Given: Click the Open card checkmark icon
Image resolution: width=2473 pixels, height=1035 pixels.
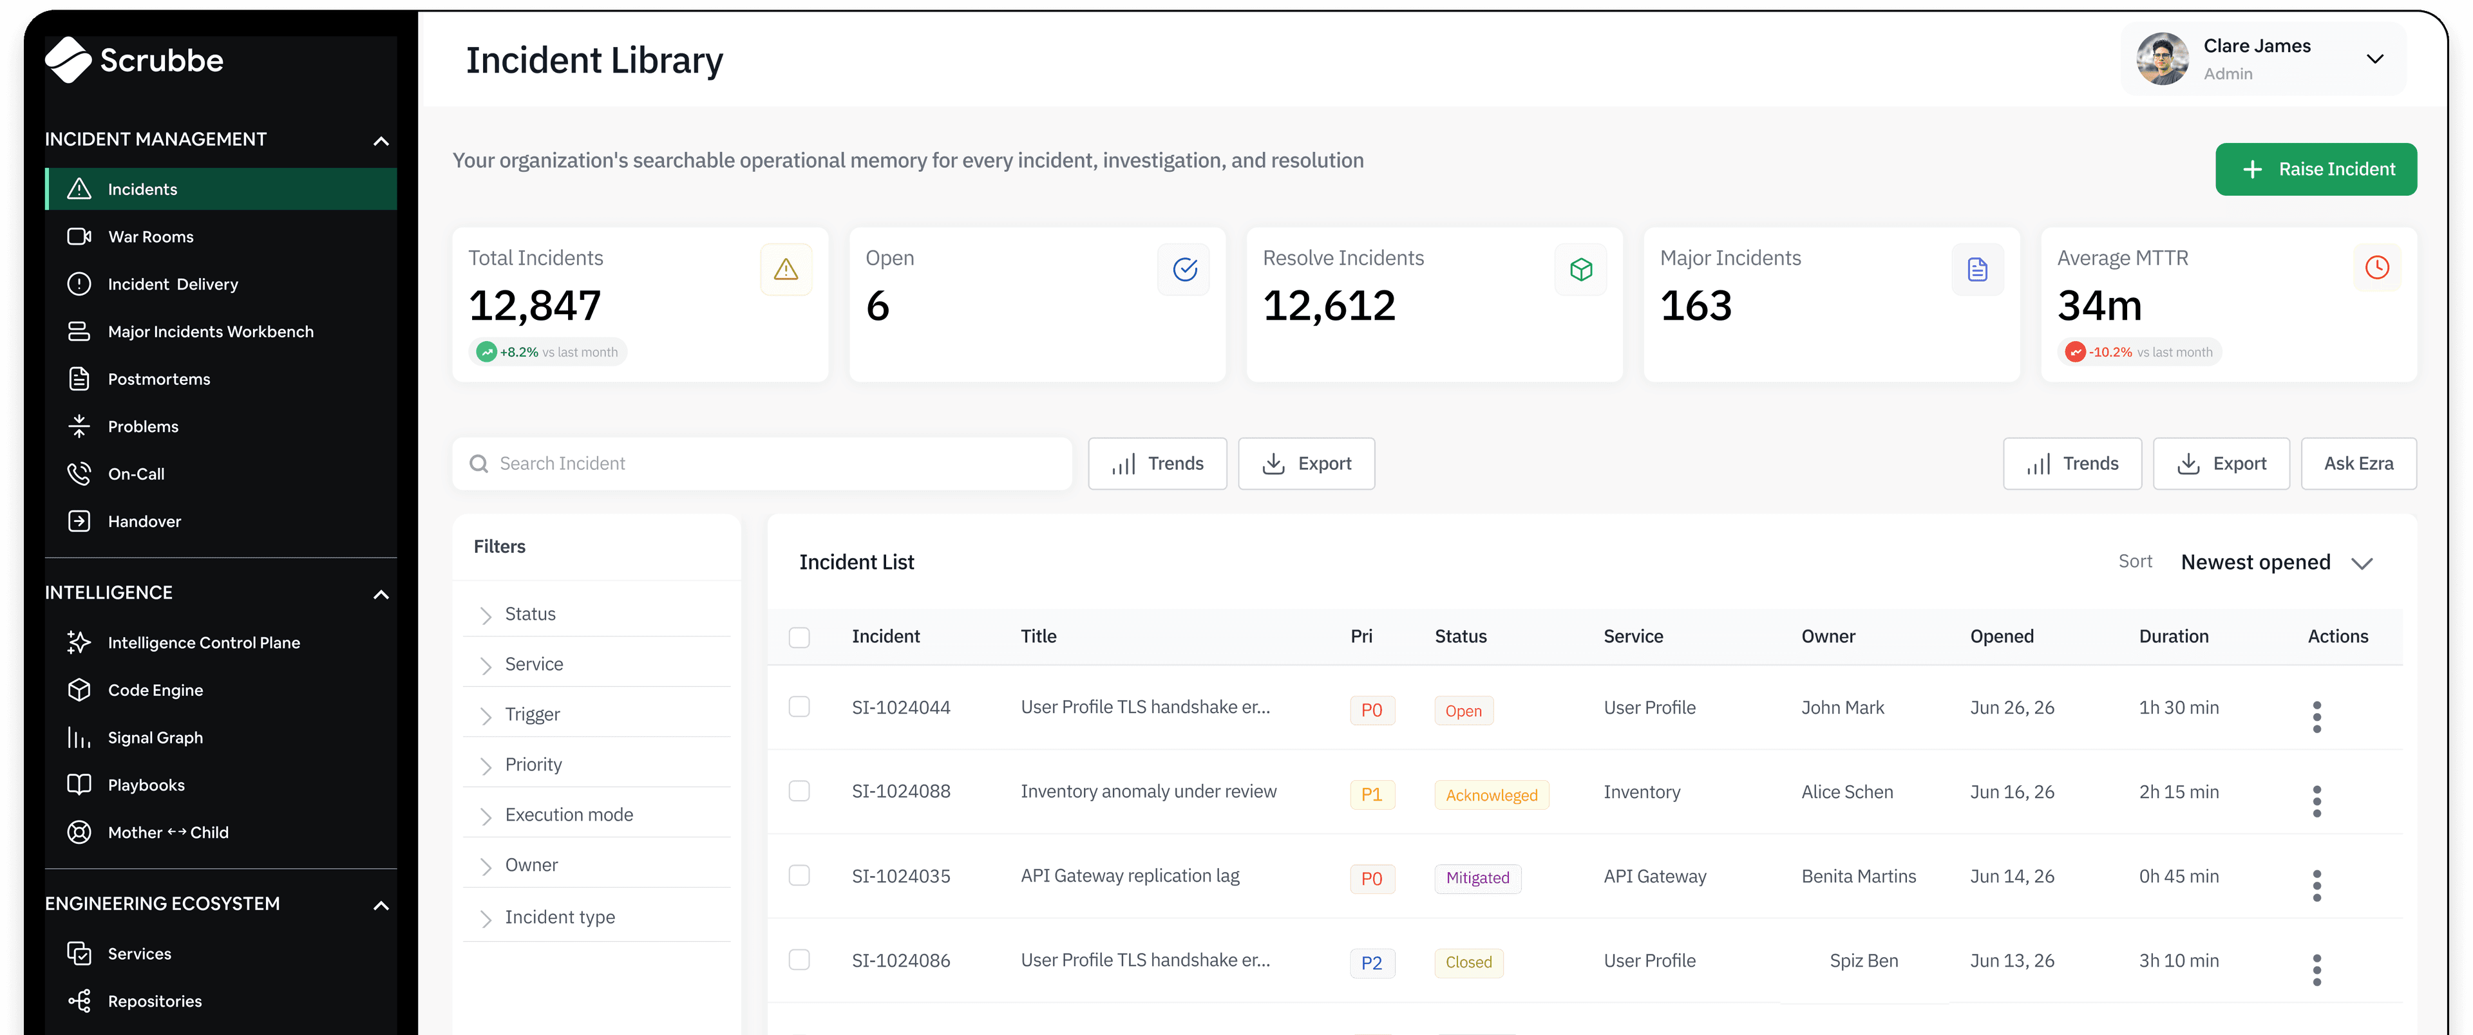Looking at the screenshot, I should click(x=1184, y=270).
